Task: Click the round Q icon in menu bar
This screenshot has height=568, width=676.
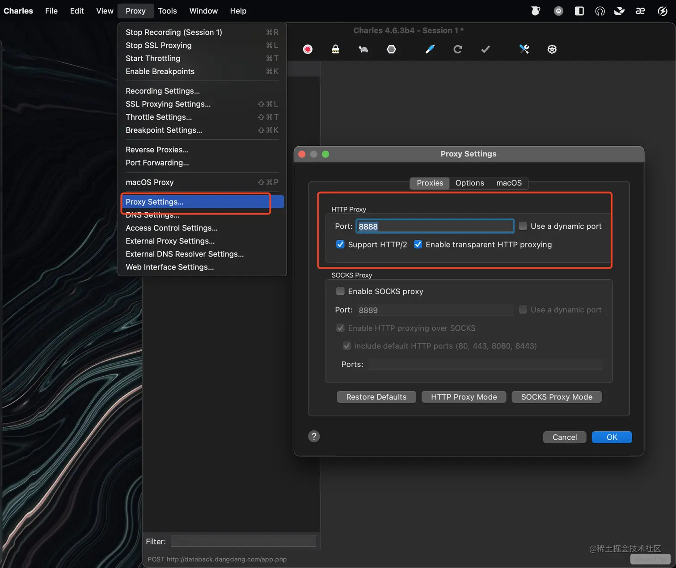Action: click(558, 11)
